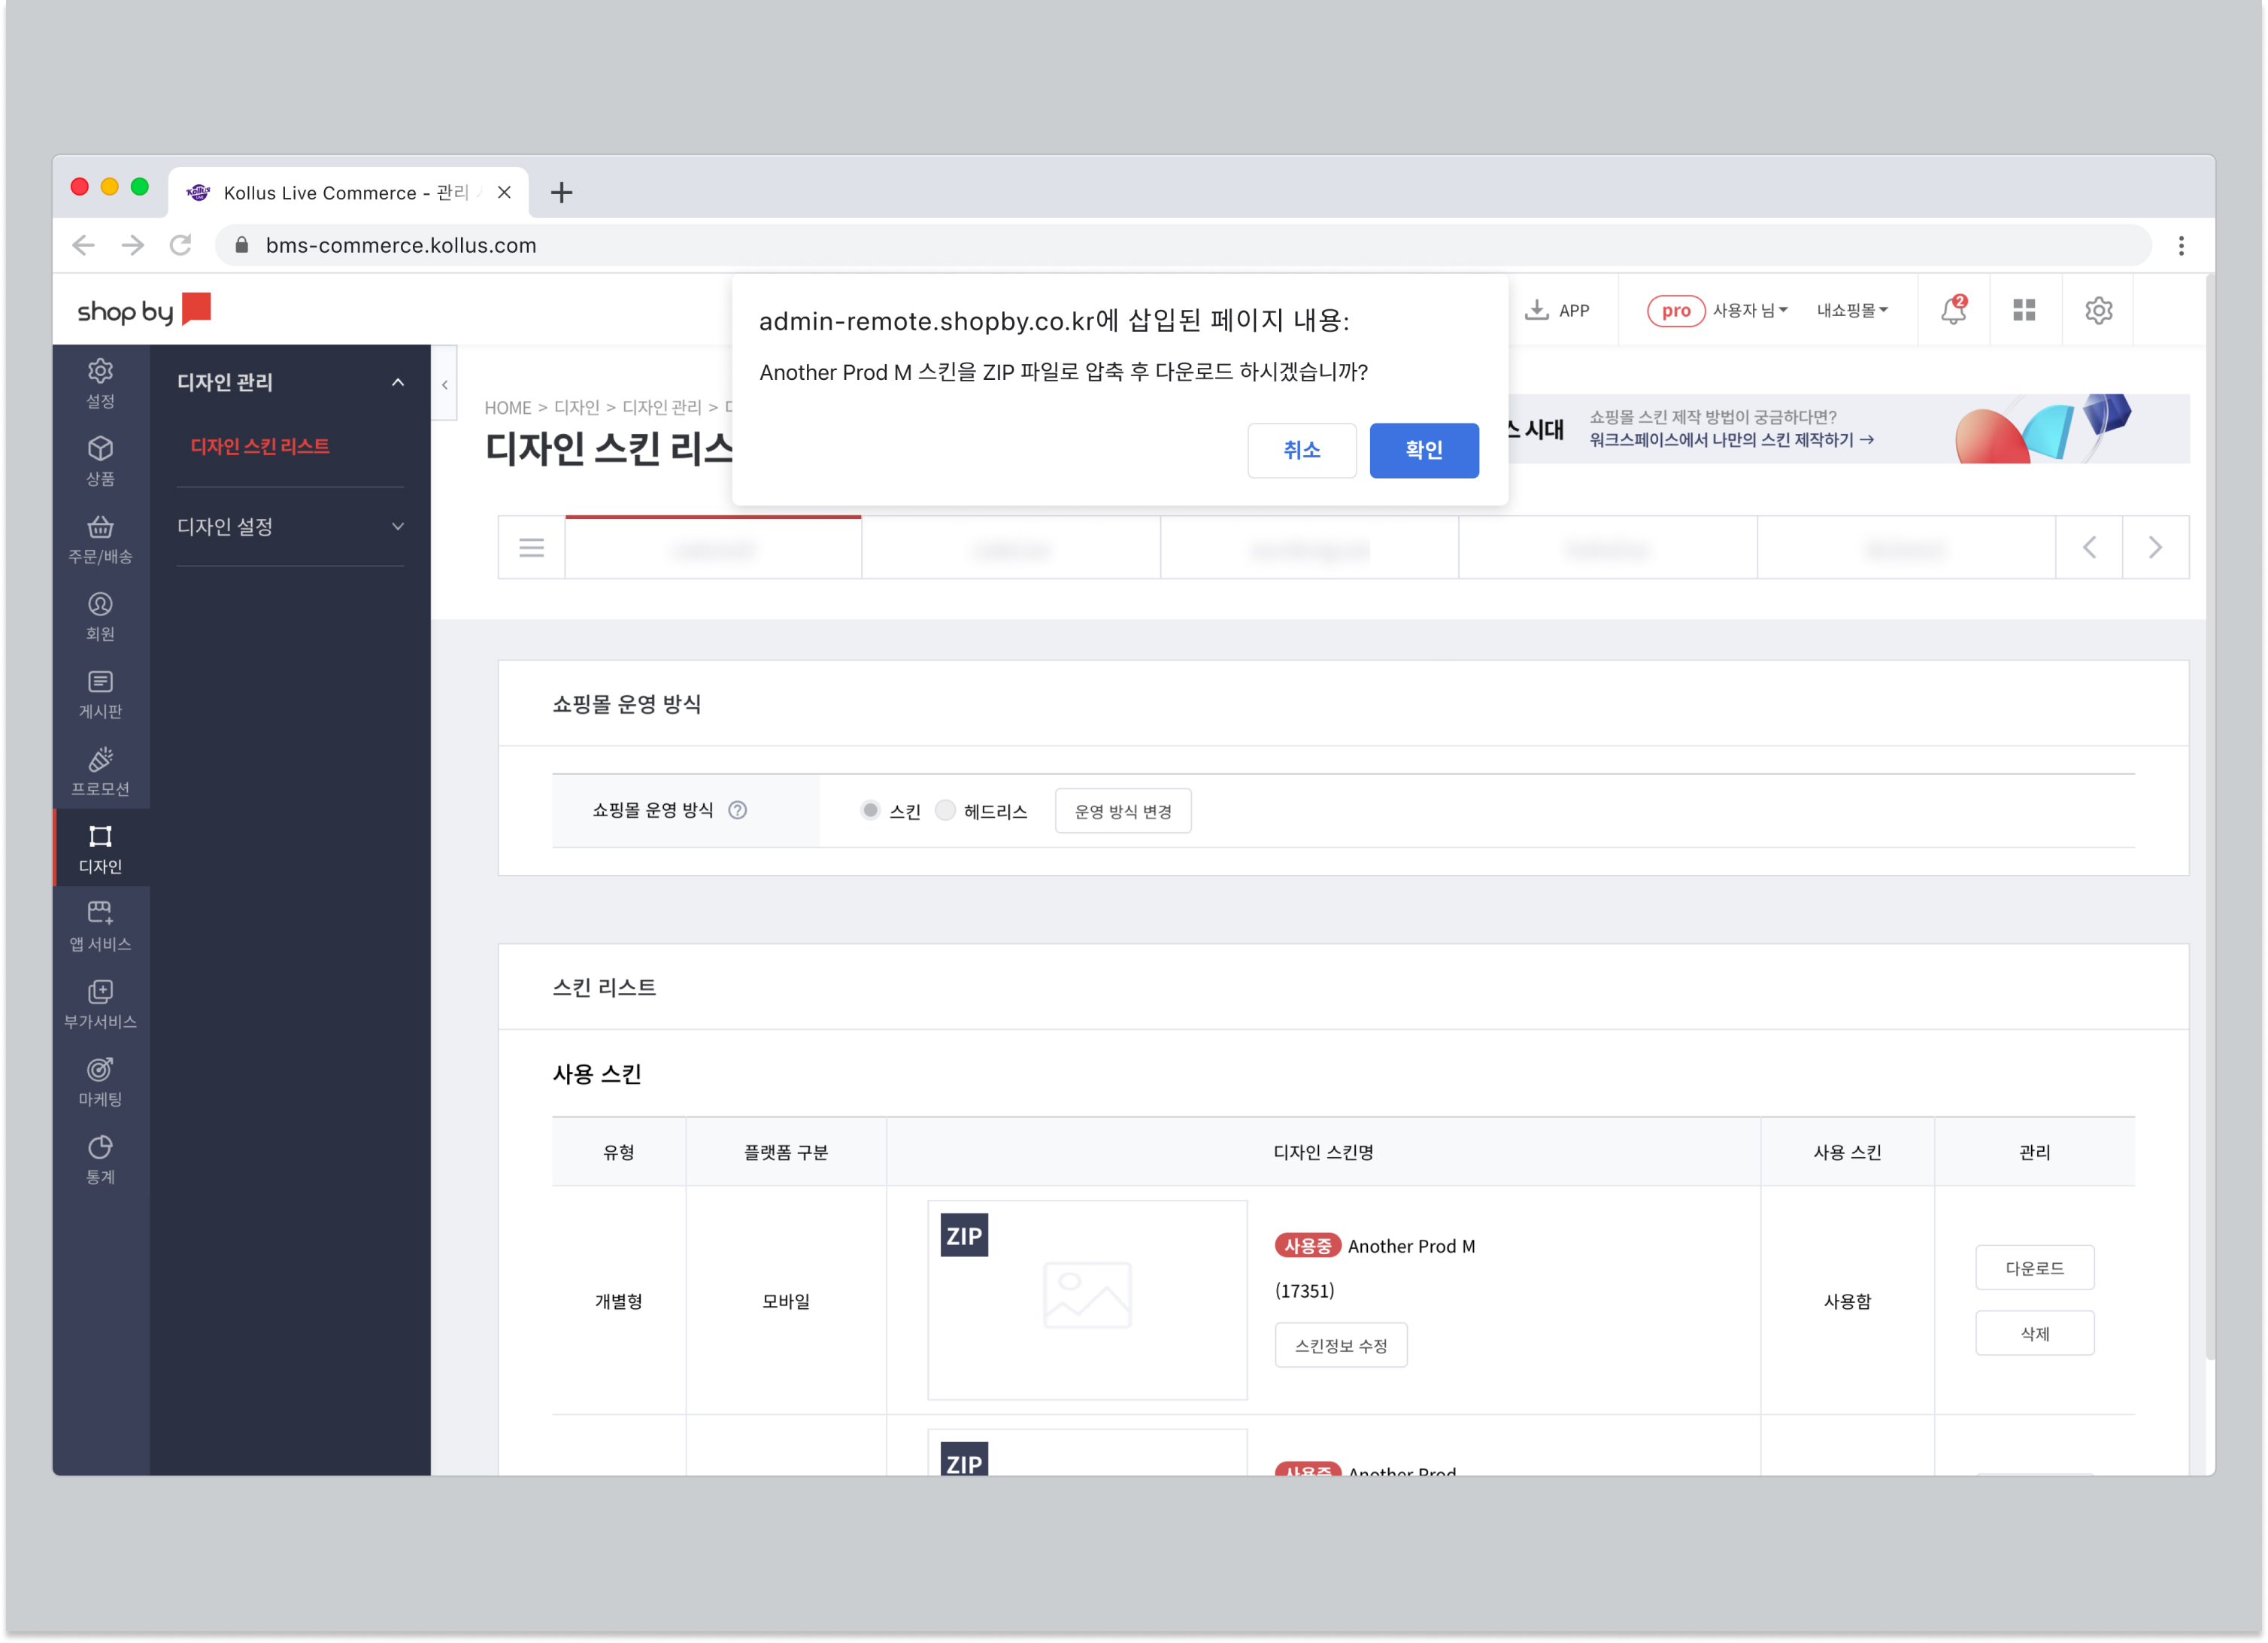This screenshot has width=2268, height=1643.
Task: Click 확인 to confirm the download
Action: [1424, 451]
